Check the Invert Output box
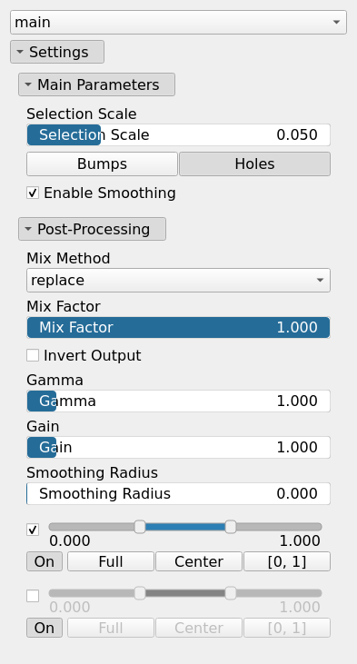The image size is (357, 664). click(x=33, y=355)
